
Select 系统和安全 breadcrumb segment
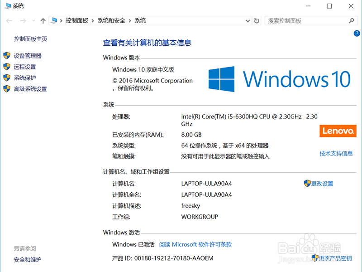[x=111, y=20]
